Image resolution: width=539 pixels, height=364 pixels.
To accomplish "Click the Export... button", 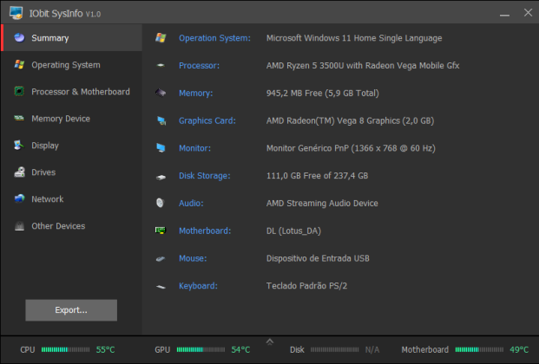I will click(71, 310).
